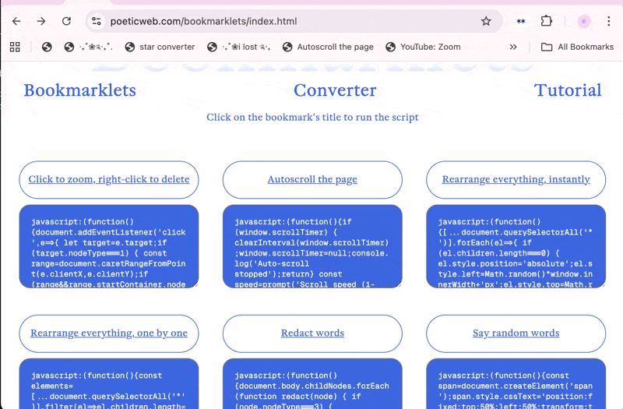Switch to the Converter section

(x=335, y=90)
